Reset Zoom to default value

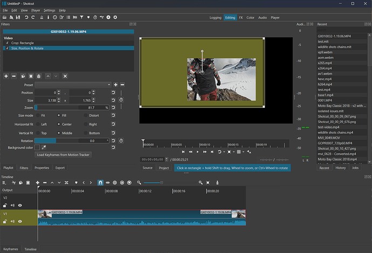click(113, 107)
